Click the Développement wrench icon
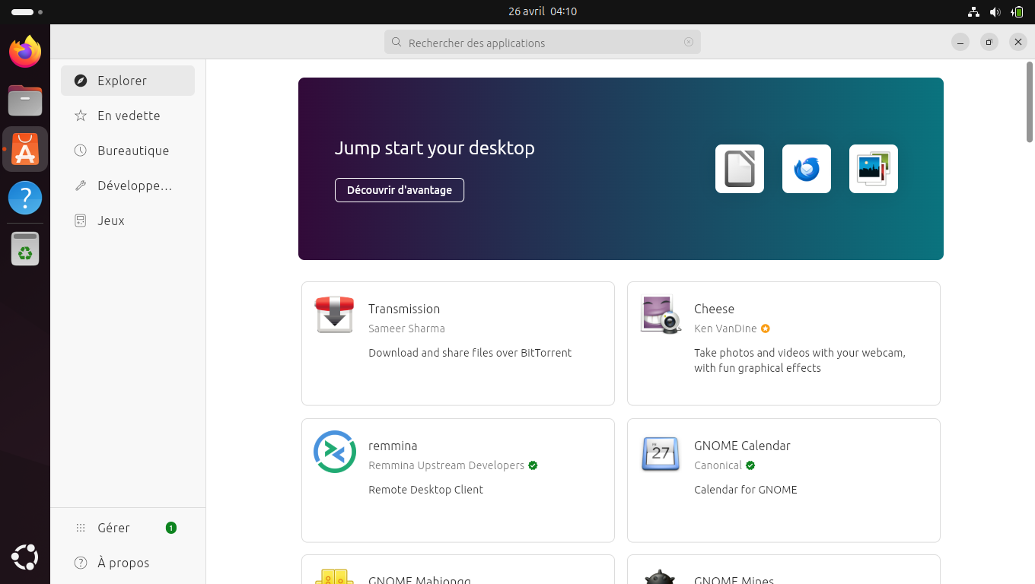Viewport: 1035px width, 584px height. pos(80,186)
